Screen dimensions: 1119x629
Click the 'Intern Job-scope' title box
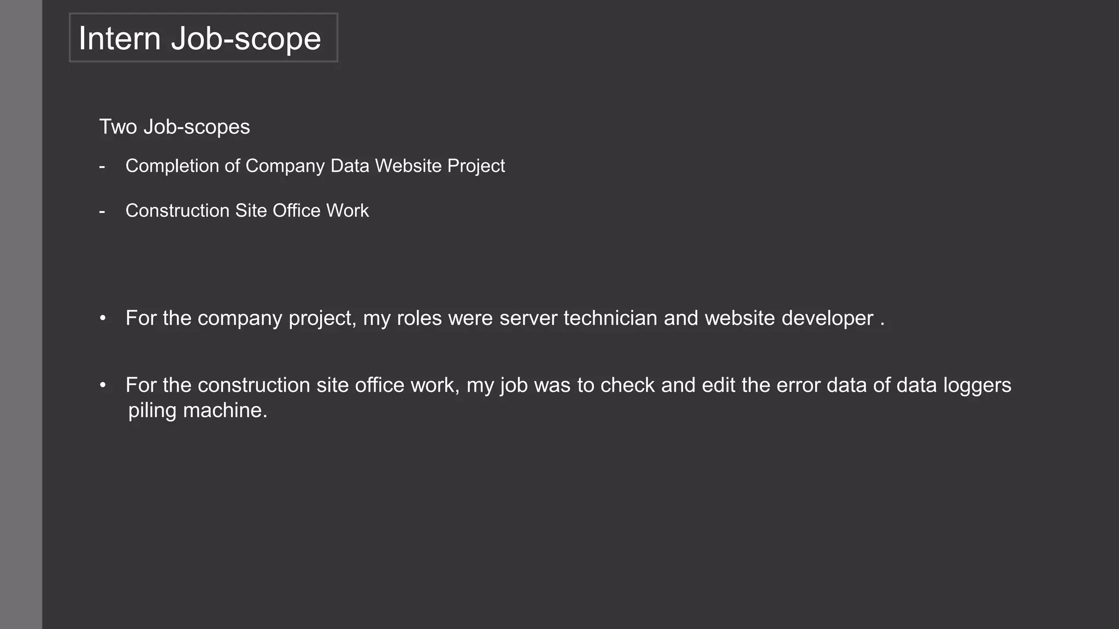coord(203,38)
